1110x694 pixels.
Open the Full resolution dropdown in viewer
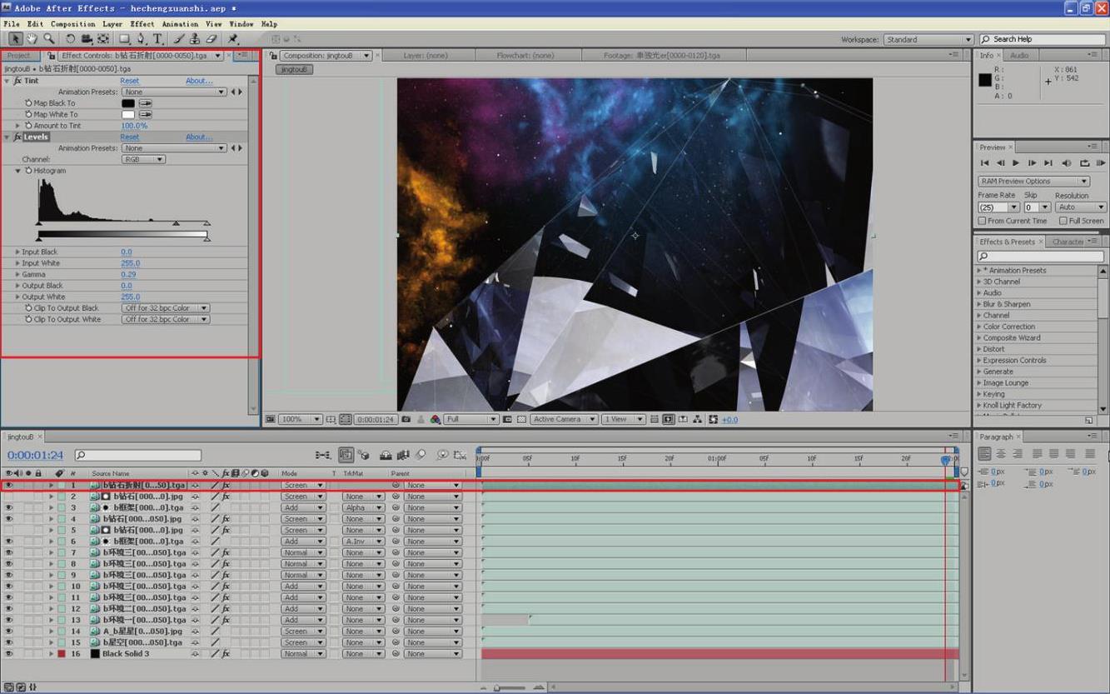[470, 419]
